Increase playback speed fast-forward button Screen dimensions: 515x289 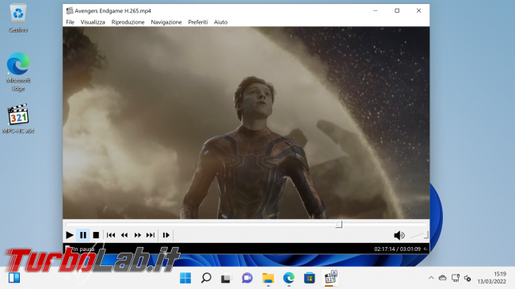click(138, 235)
